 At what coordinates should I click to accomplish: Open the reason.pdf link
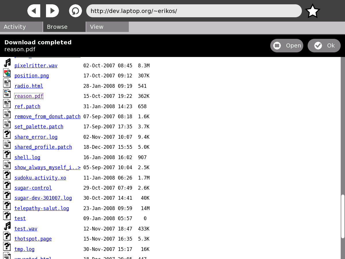29,96
